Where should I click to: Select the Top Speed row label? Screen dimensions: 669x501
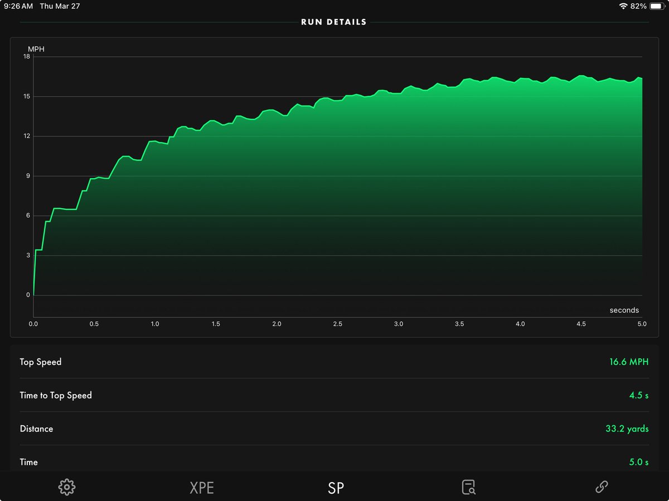41,362
